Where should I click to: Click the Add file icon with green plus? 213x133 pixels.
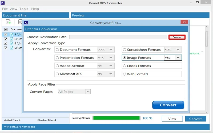click(8, 22)
